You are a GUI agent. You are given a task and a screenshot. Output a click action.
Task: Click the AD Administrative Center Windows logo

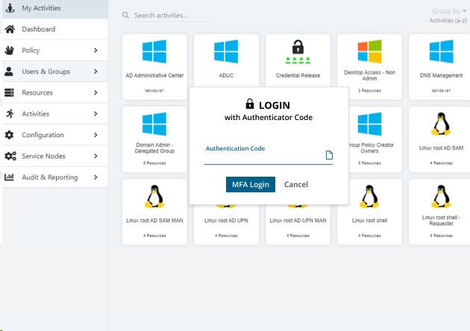tap(154, 51)
